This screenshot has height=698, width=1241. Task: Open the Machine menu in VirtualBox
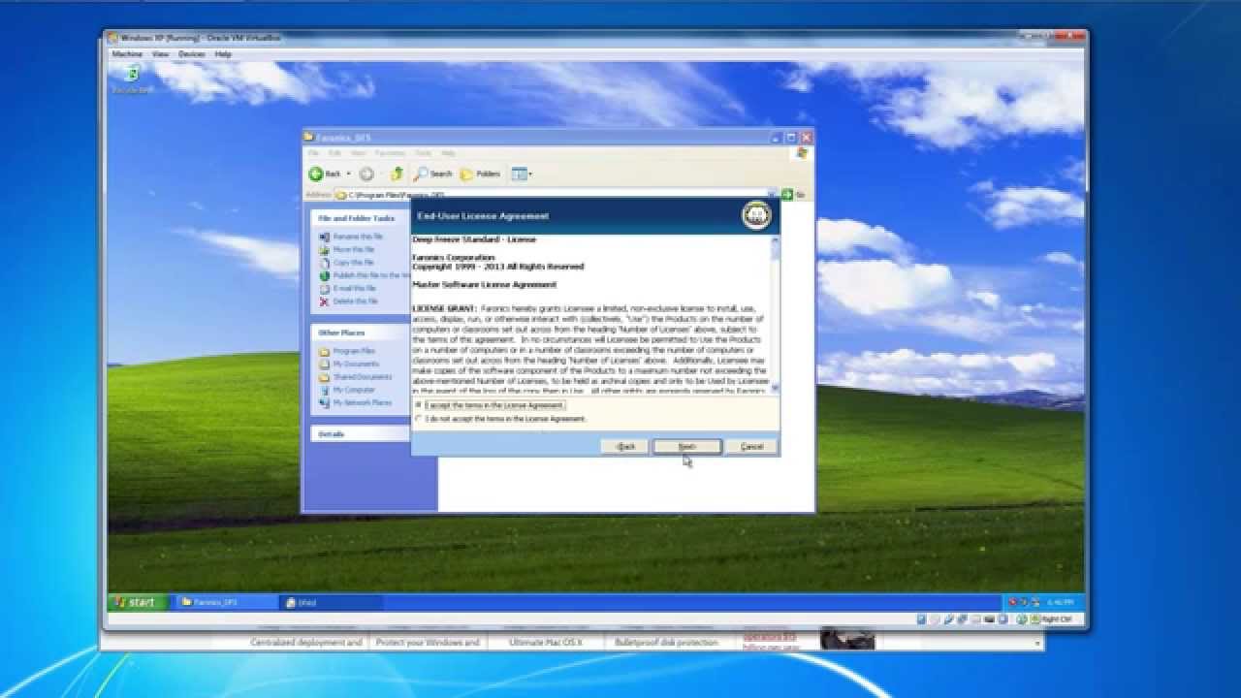click(127, 54)
